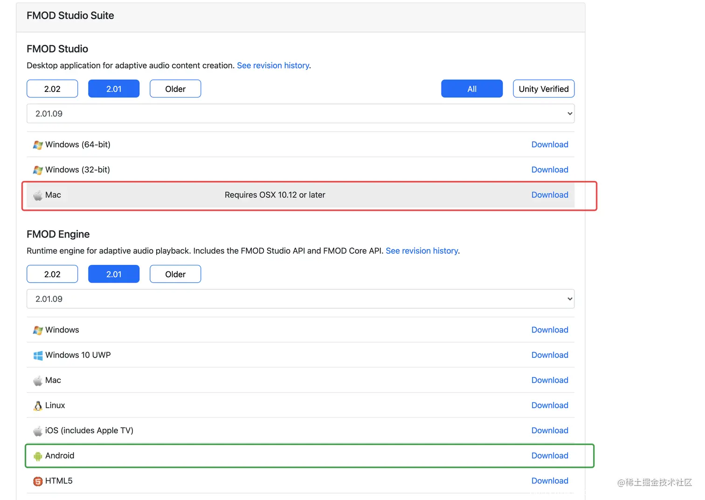Image resolution: width=705 pixels, height=500 pixels.
Task: Select 2.01 version in FMOD Engine
Action: [x=114, y=274]
